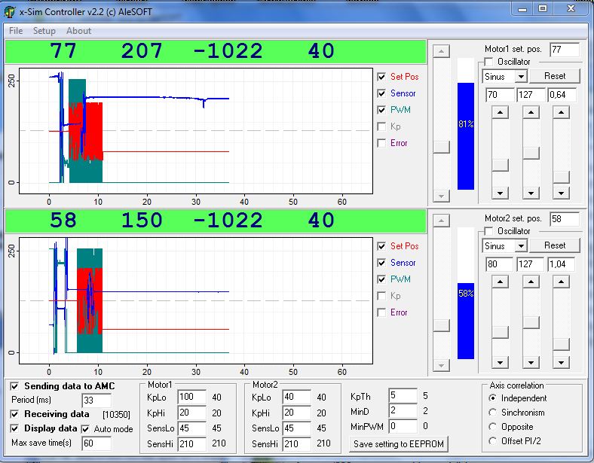Click Motor2 KpHi input field

point(297,413)
